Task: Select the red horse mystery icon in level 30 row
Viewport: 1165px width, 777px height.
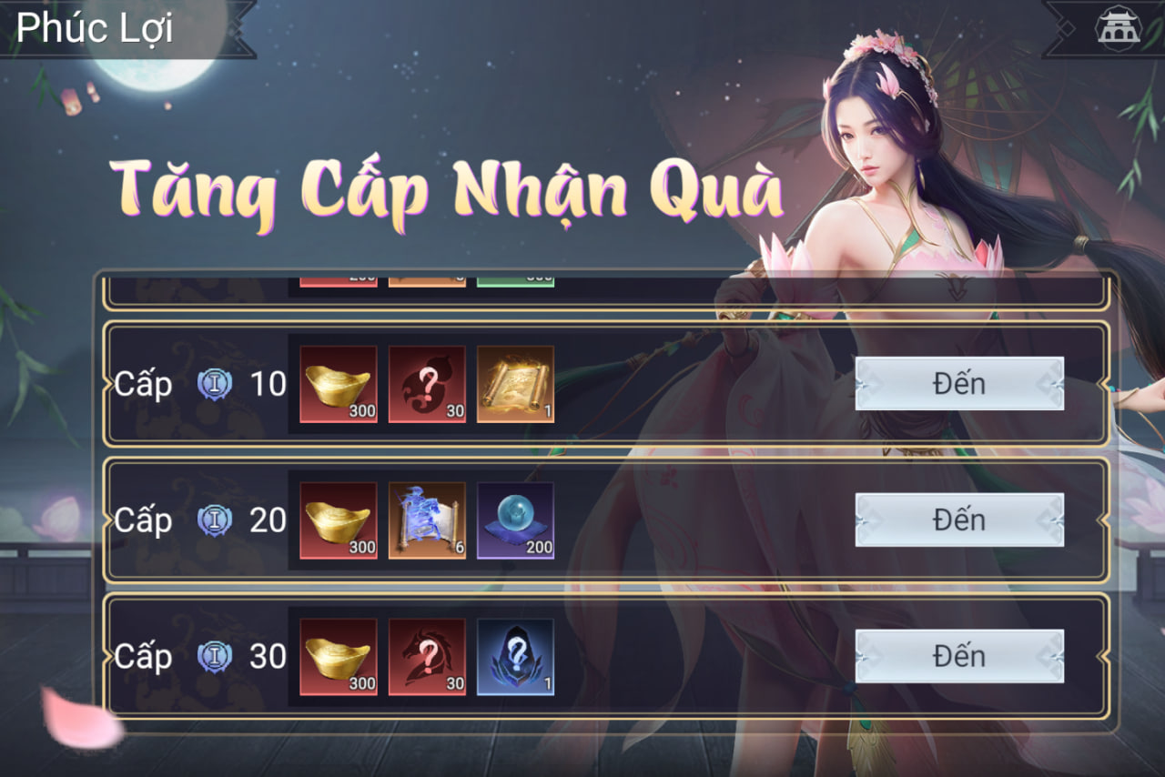Action: coord(427,657)
